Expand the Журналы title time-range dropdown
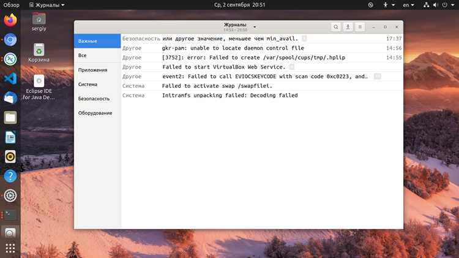This screenshot has width=459, height=258. coord(255,27)
